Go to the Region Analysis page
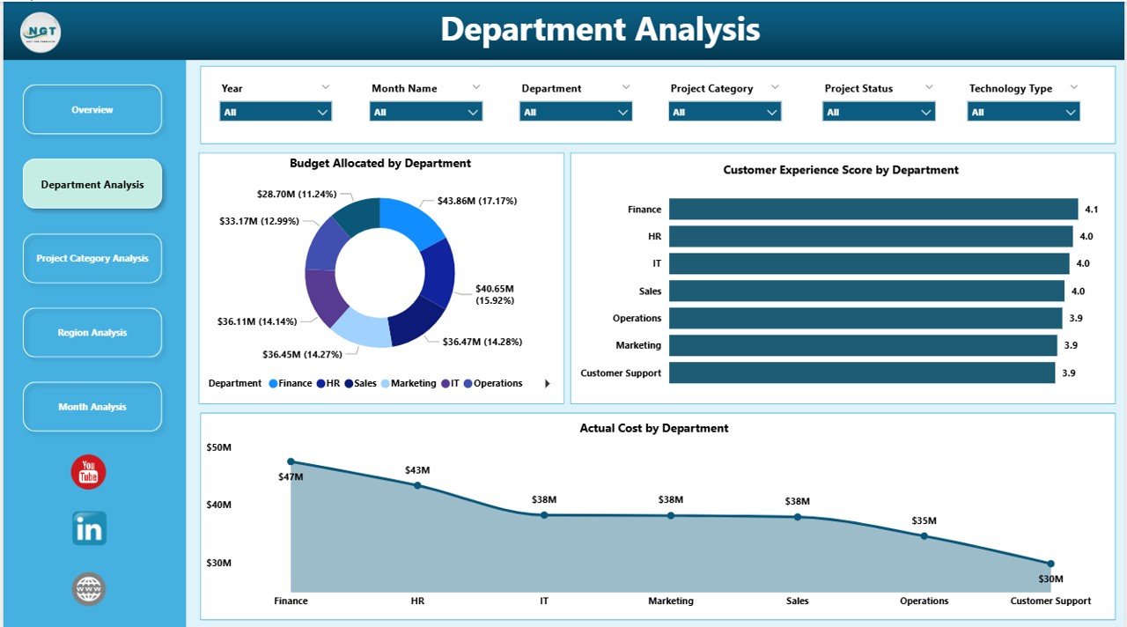The height and width of the screenshot is (627, 1127). (92, 332)
